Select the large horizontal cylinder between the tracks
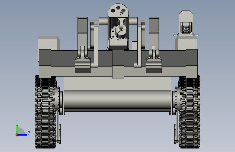Image resolution: width=235 pixels, height=152 pixels. 117,99
